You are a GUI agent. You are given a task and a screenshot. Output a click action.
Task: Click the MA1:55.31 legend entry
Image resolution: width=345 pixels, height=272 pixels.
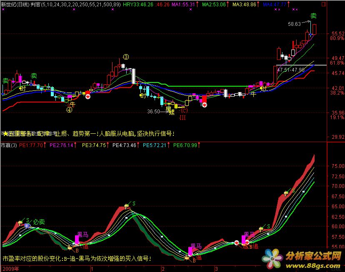183,5
